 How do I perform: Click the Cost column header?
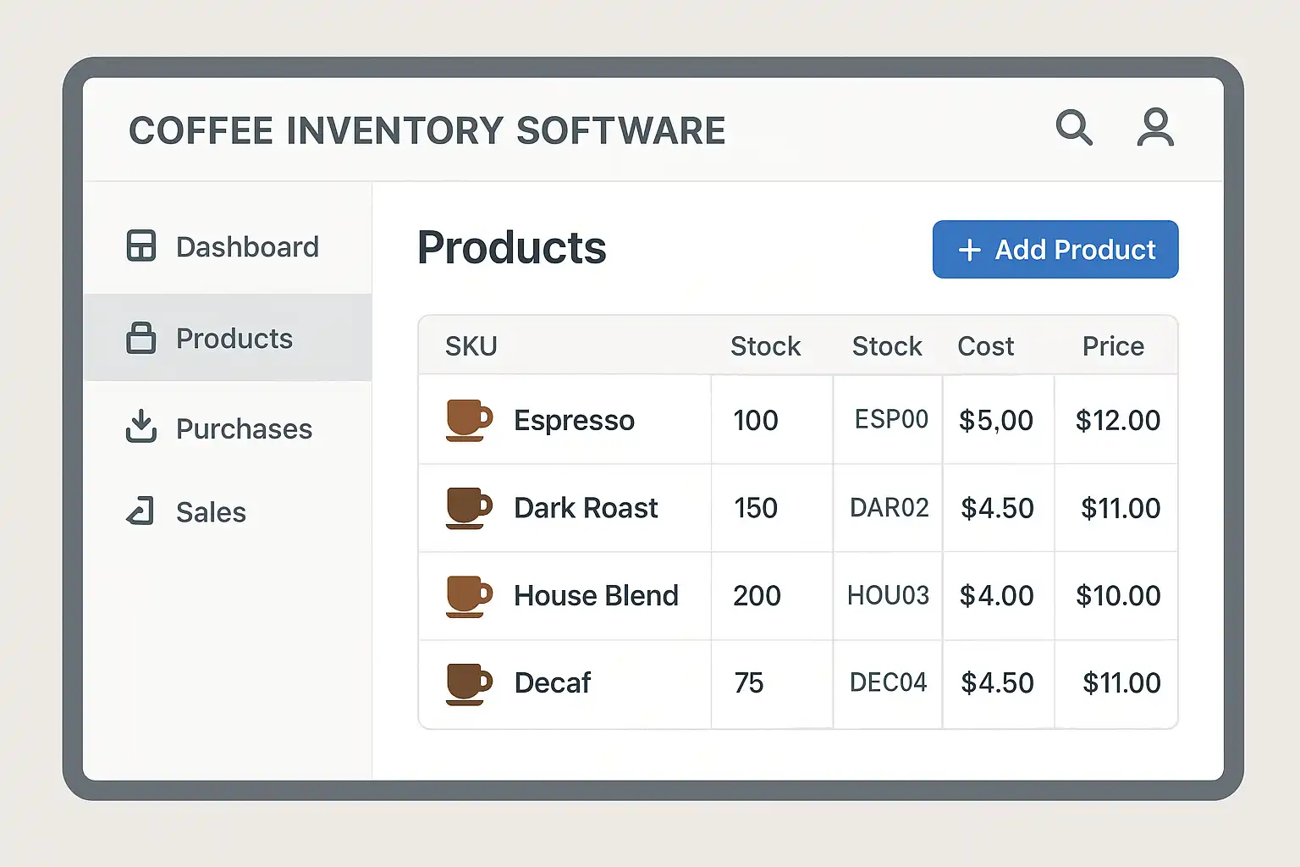985,346
